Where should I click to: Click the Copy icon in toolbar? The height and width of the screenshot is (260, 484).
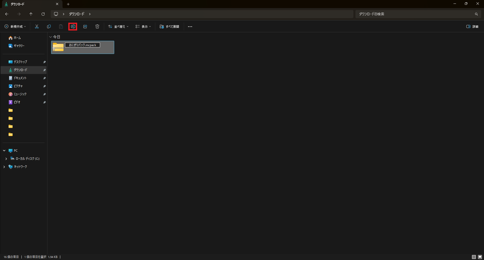click(x=49, y=26)
